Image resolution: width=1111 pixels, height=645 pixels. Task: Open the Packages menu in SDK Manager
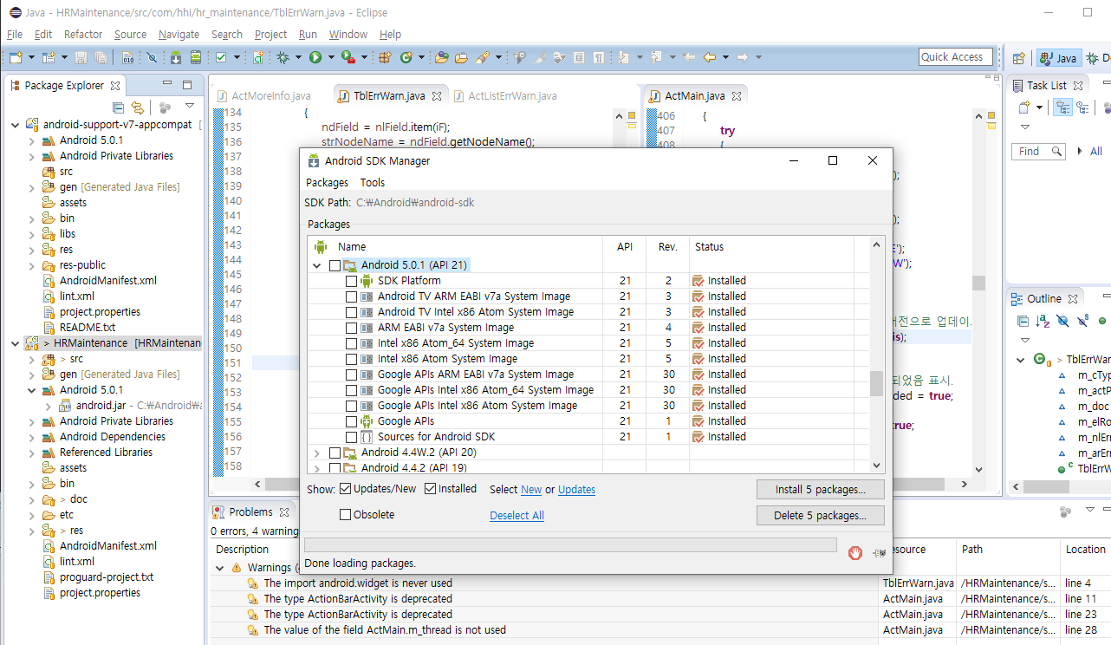tap(327, 183)
